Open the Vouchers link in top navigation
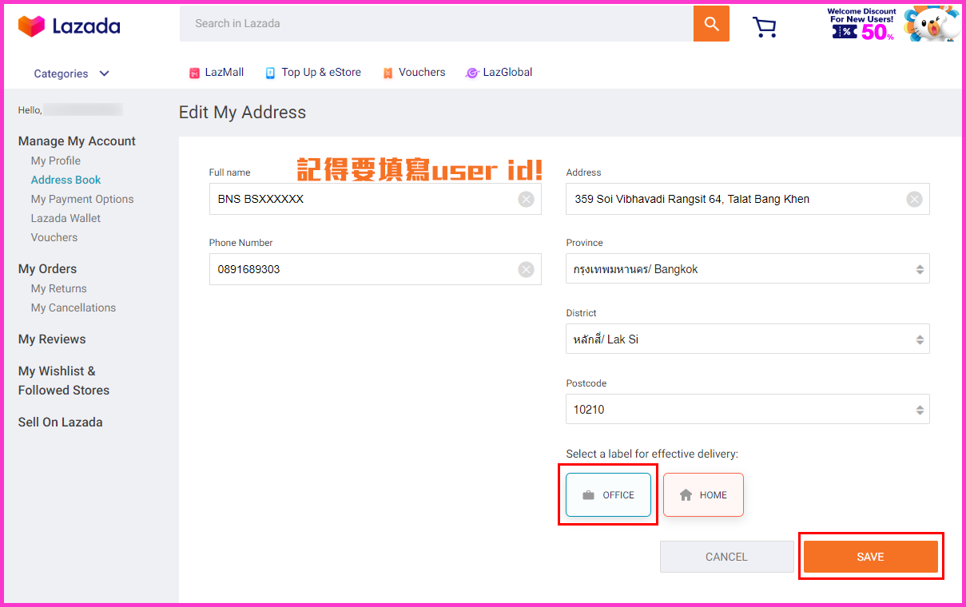The width and height of the screenshot is (966, 607). click(x=414, y=73)
